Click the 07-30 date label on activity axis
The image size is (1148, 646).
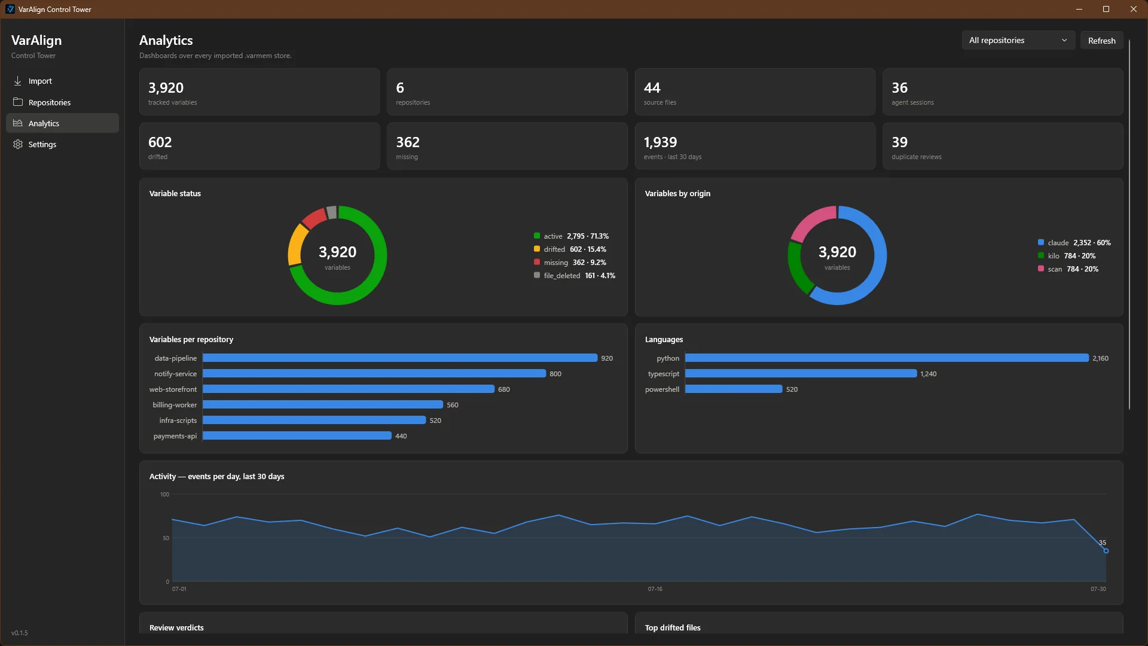coord(1098,589)
